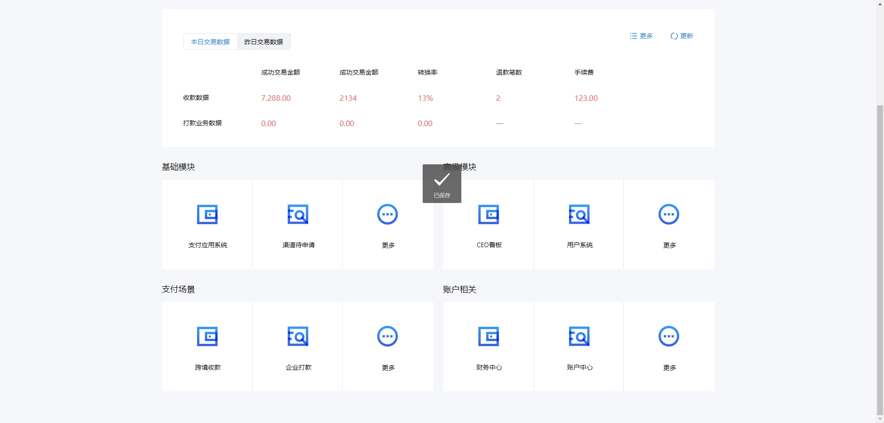Open the 支付应用系统 module icon
This screenshot has width=884, height=423.
click(x=207, y=214)
